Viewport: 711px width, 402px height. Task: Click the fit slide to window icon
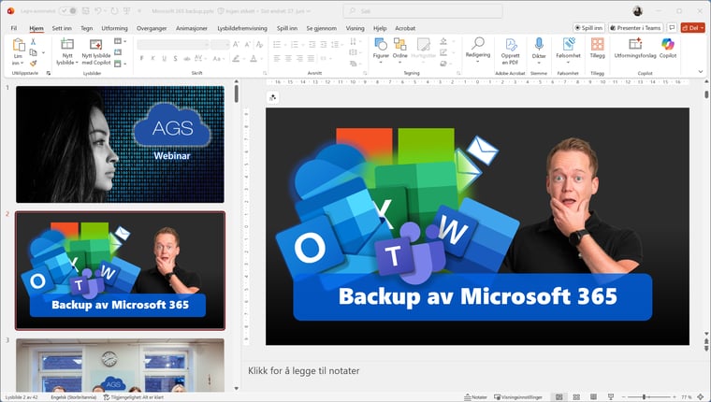702,397
